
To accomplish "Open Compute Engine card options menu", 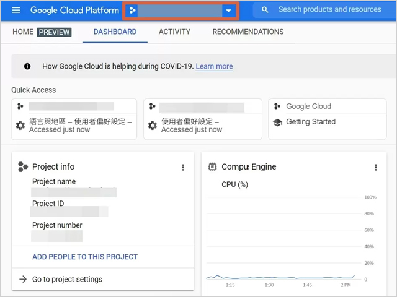I will click(x=376, y=167).
